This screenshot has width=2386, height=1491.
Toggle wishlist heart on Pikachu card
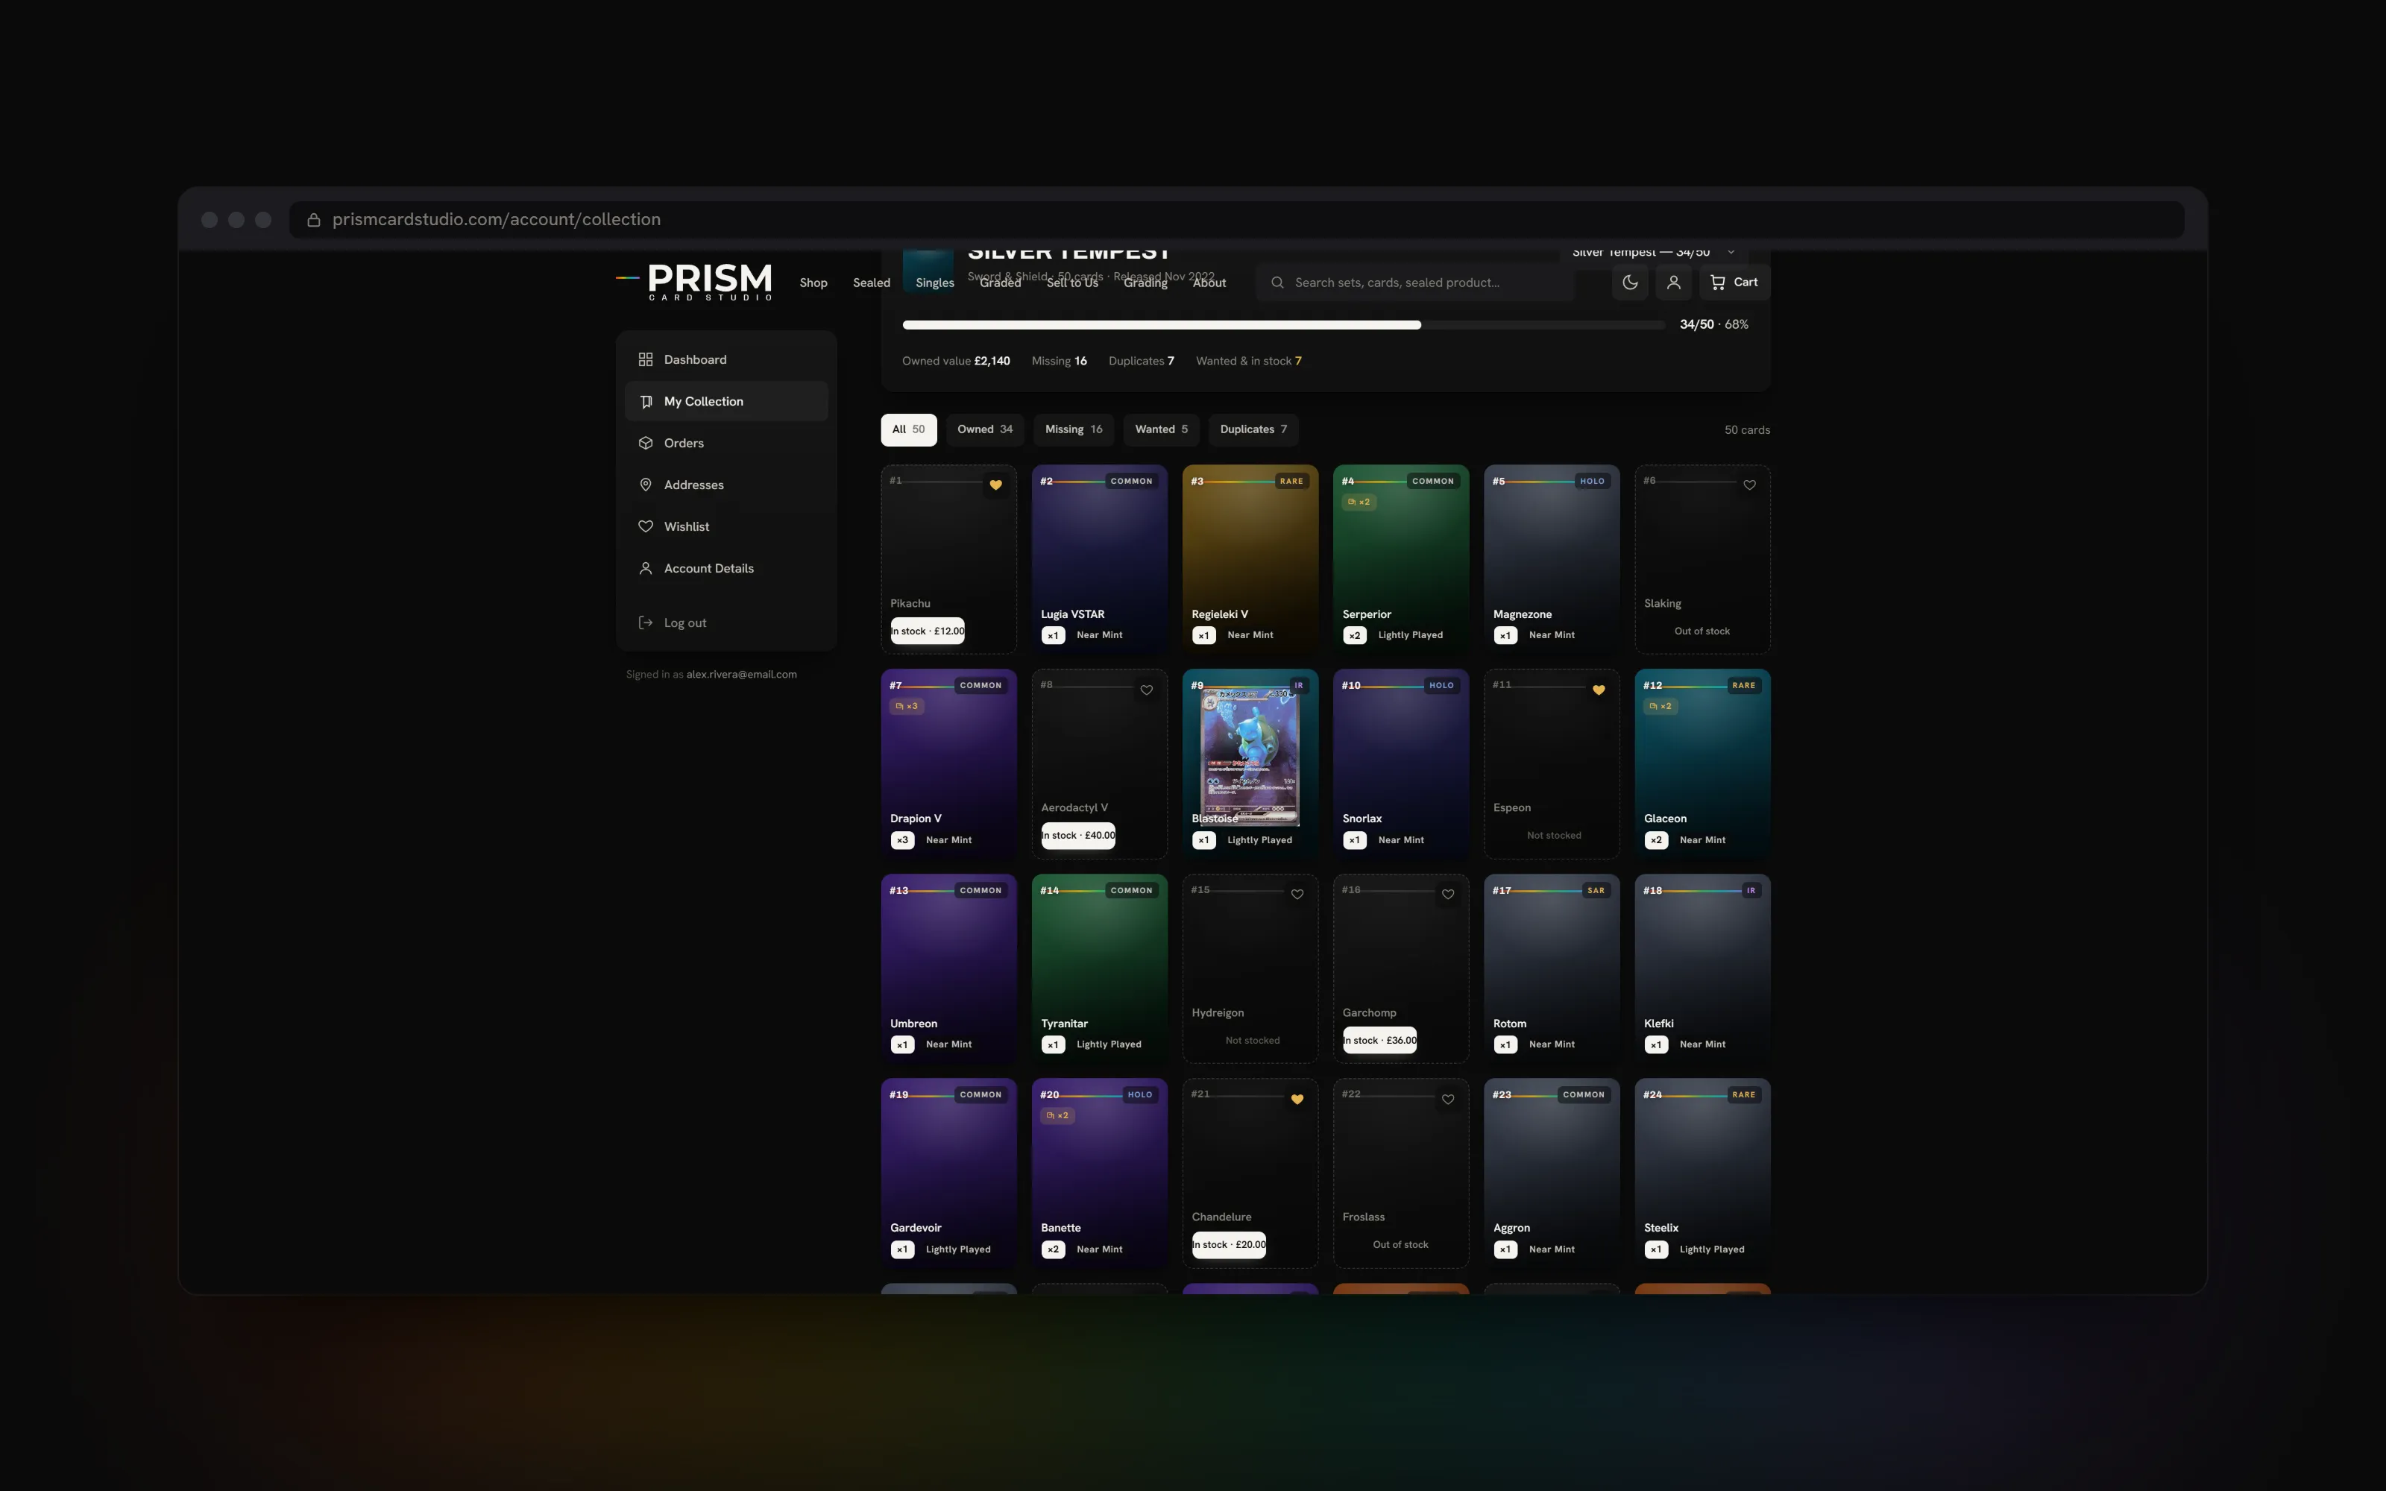tap(996, 484)
